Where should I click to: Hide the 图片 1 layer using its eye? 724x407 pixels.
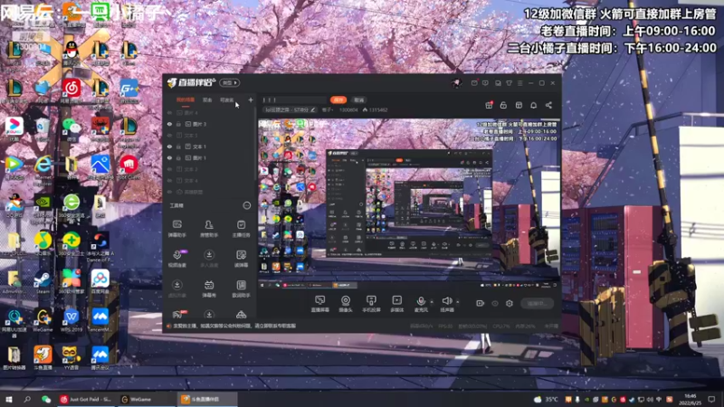[x=169, y=157]
